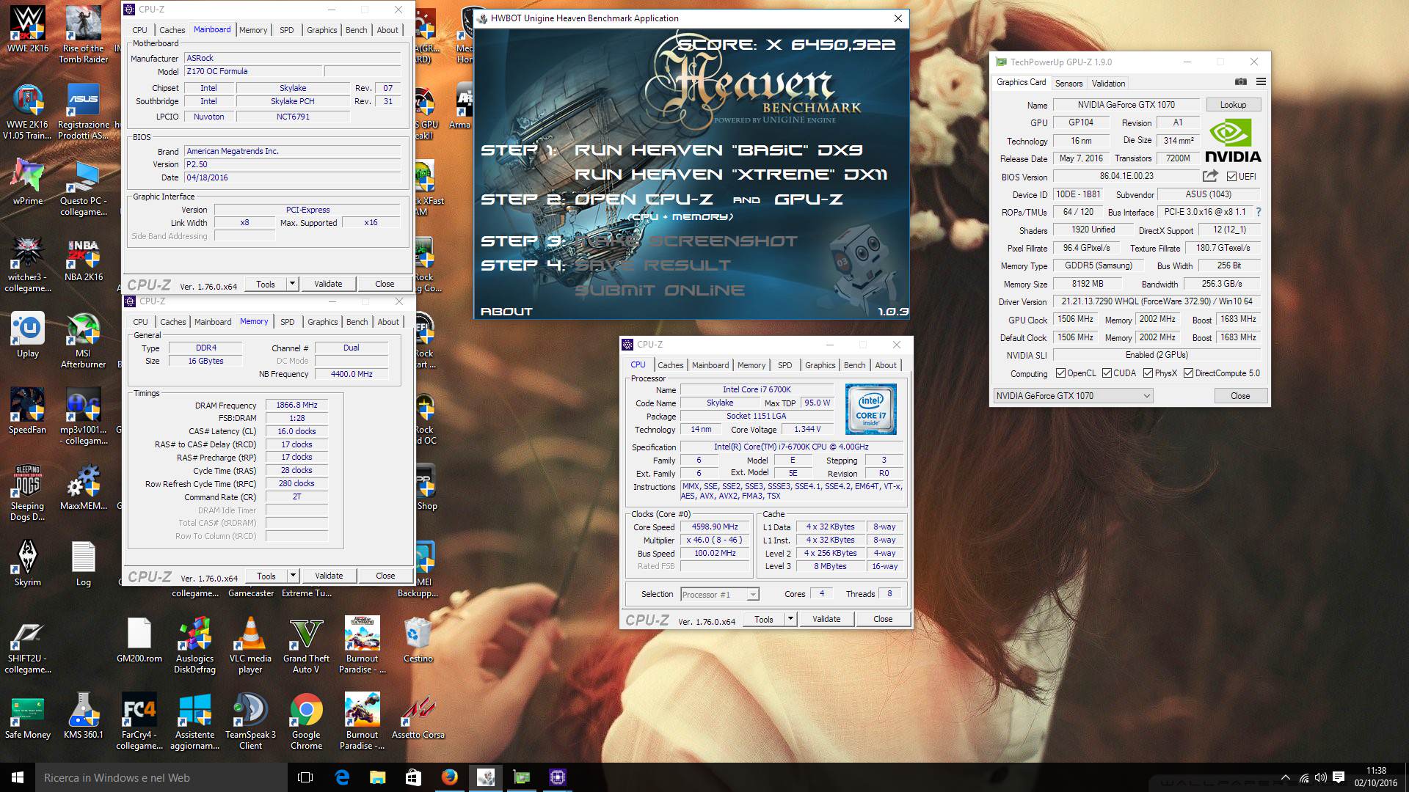Image resolution: width=1409 pixels, height=792 pixels.
Task: Click Validate in CPU tab CPU-Z window
Action: (826, 619)
